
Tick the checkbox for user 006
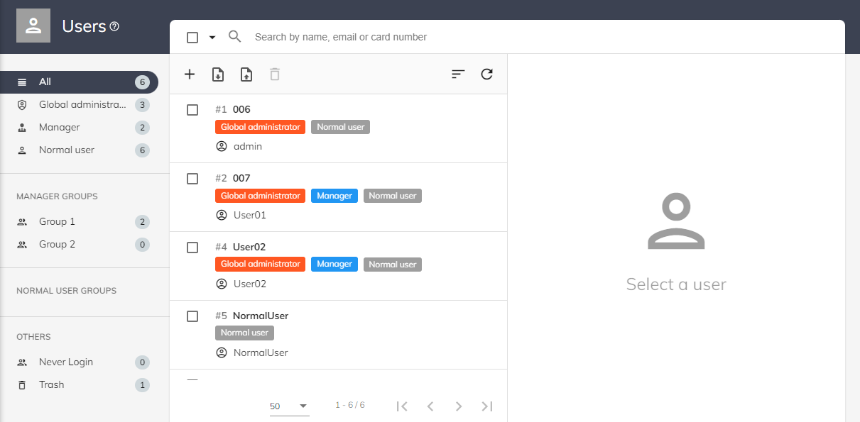click(192, 110)
